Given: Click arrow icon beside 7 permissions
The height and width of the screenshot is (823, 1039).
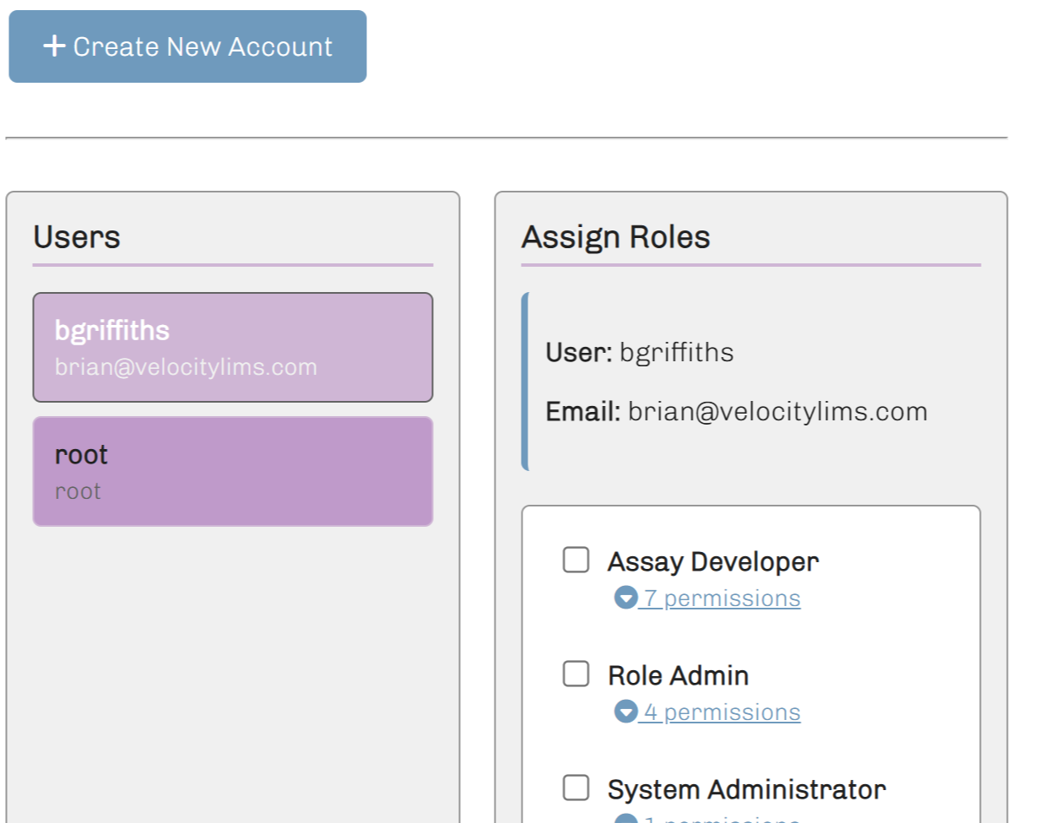Looking at the screenshot, I should coord(625,598).
